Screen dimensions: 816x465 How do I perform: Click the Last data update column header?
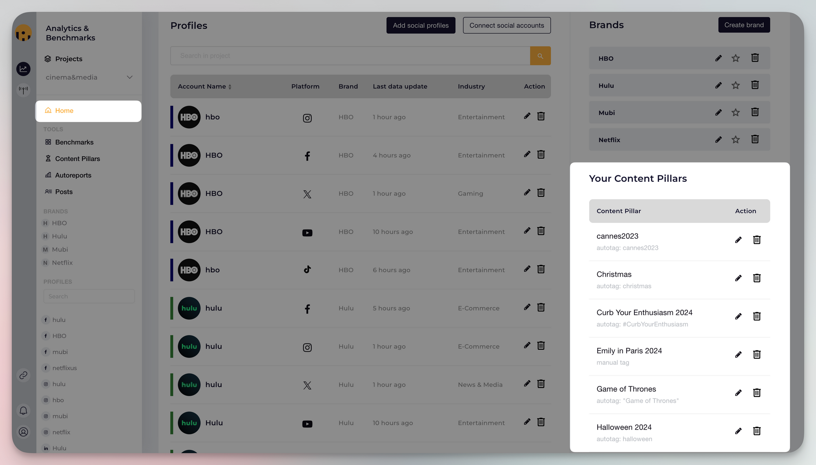coord(400,86)
